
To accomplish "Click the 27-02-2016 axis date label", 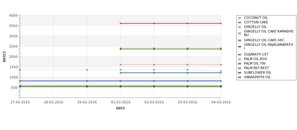I will click(20, 102).
